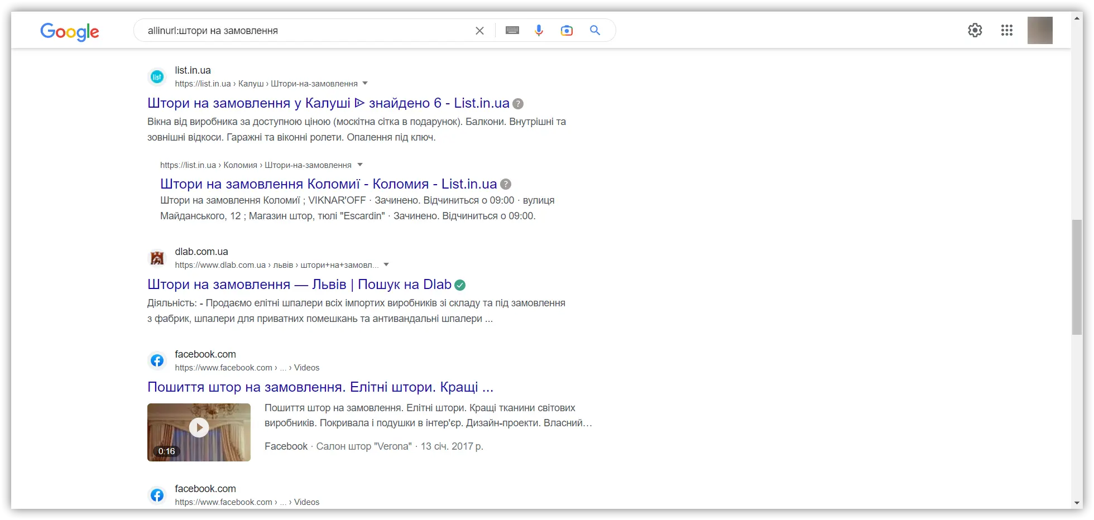Click the green verified badge beside Dlab title
This screenshot has height=520, width=1094.
[x=460, y=285]
